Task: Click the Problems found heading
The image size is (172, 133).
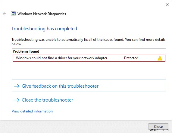Action: pyautogui.click(x=26, y=51)
